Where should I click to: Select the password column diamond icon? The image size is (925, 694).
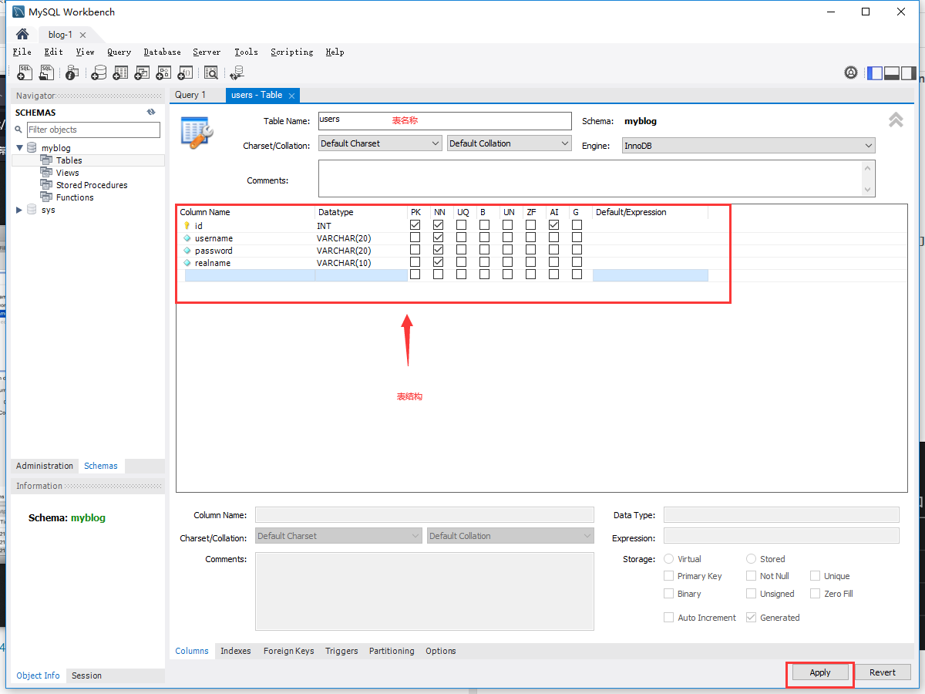[x=187, y=251]
